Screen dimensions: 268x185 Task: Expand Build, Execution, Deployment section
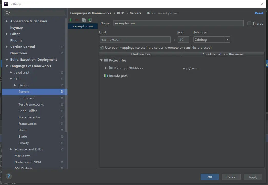click(x=7, y=59)
